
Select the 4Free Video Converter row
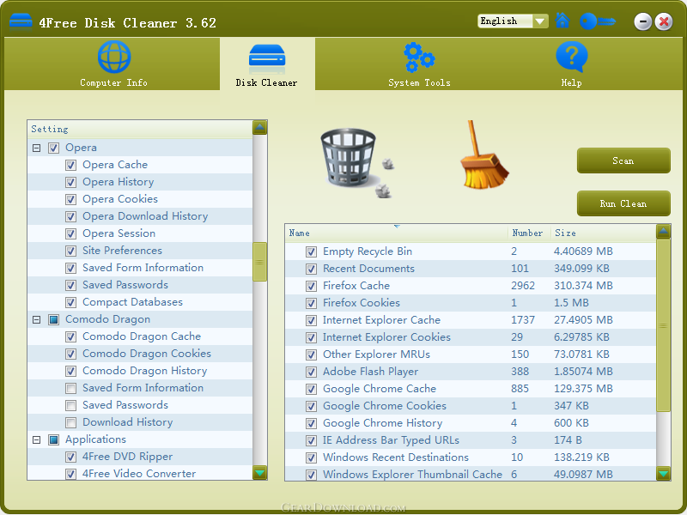(x=140, y=474)
